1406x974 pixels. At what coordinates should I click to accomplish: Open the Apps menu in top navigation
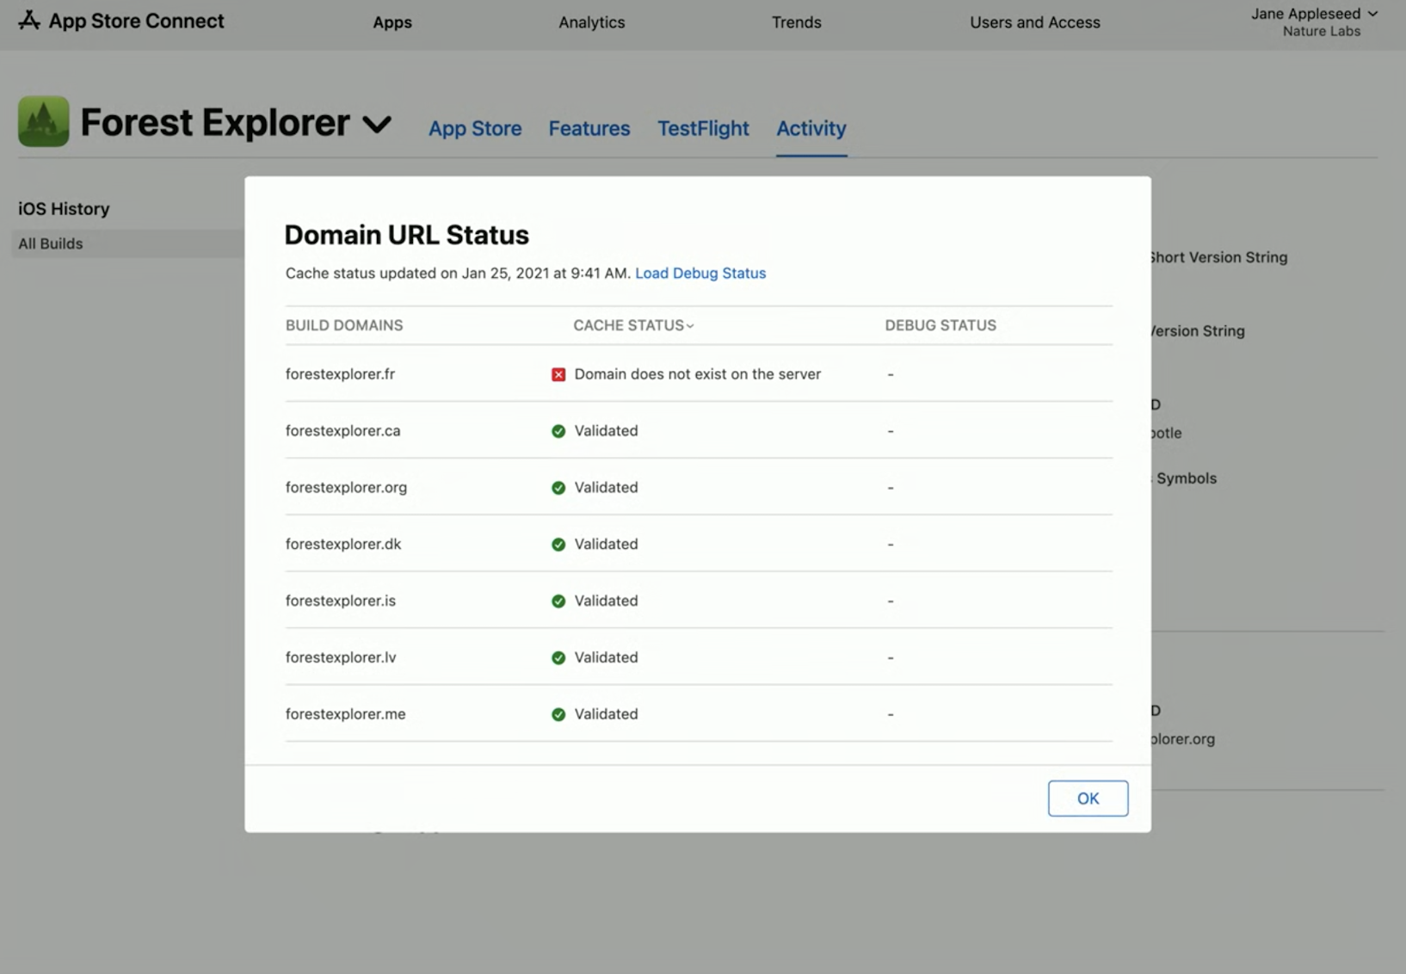tap(392, 22)
